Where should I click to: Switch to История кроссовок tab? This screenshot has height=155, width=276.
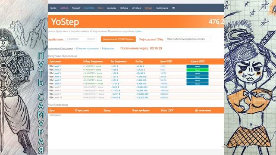(x=87, y=49)
